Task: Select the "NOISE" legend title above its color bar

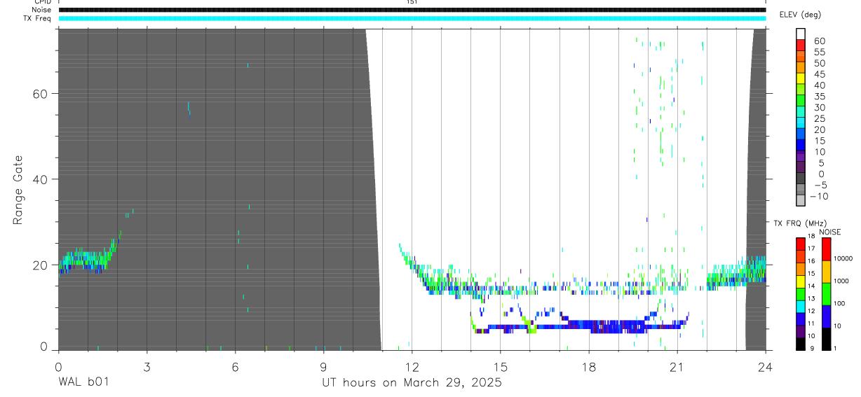Action: (830, 232)
